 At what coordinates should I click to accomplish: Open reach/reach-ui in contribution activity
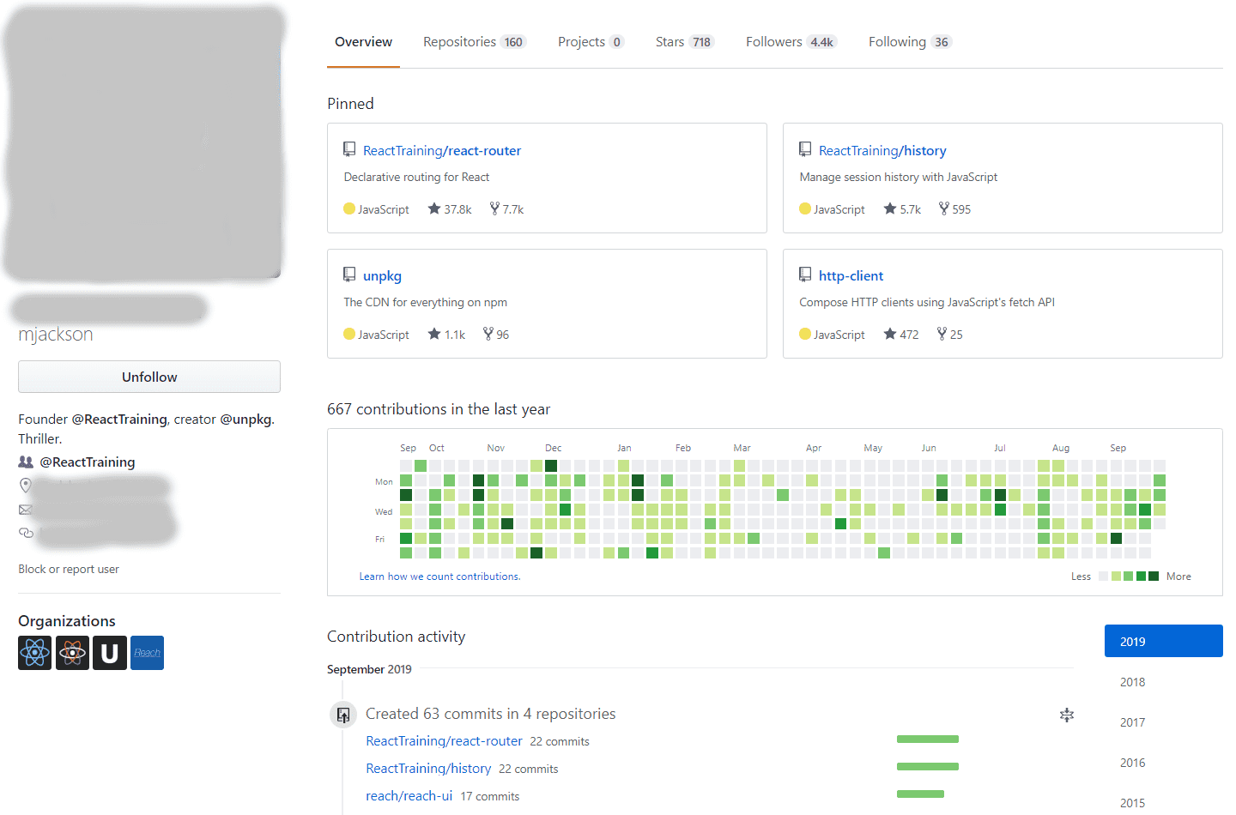point(409,795)
